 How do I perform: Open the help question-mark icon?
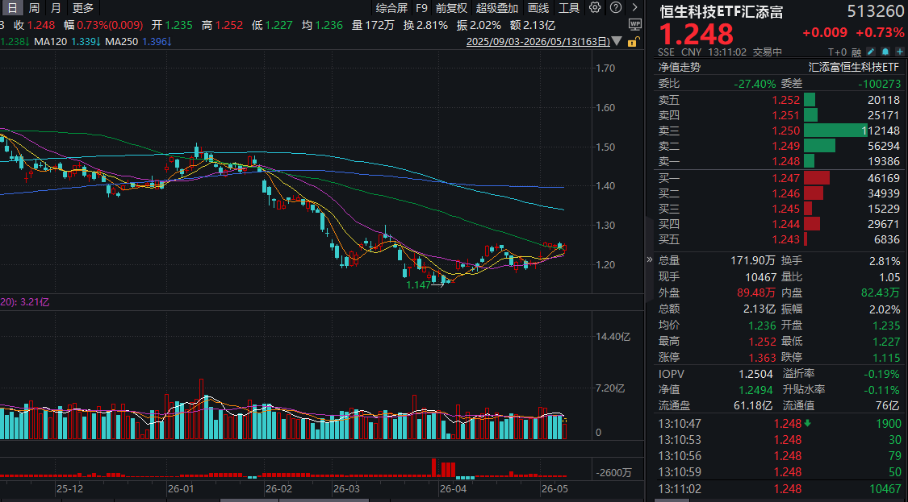click(x=616, y=7)
